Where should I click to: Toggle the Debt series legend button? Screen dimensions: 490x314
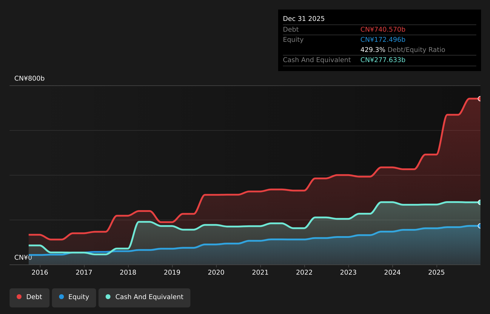(x=30, y=298)
